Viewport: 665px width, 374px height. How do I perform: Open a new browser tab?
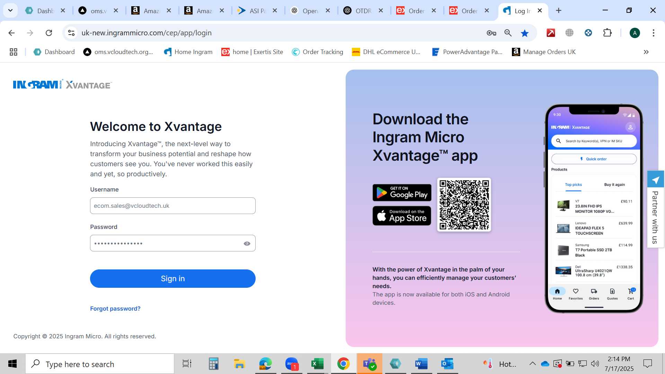click(x=559, y=11)
